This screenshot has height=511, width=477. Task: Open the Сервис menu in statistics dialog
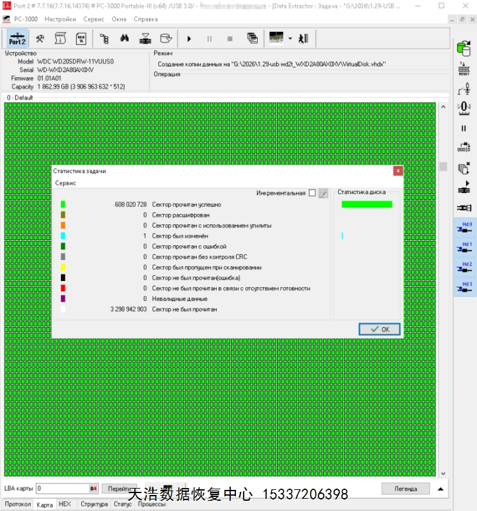65,183
